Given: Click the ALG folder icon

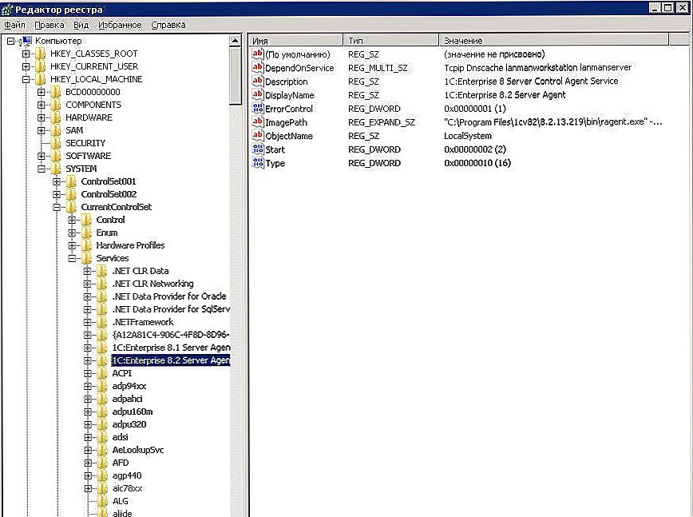Looking at the screenshot, I should [102, 502].
